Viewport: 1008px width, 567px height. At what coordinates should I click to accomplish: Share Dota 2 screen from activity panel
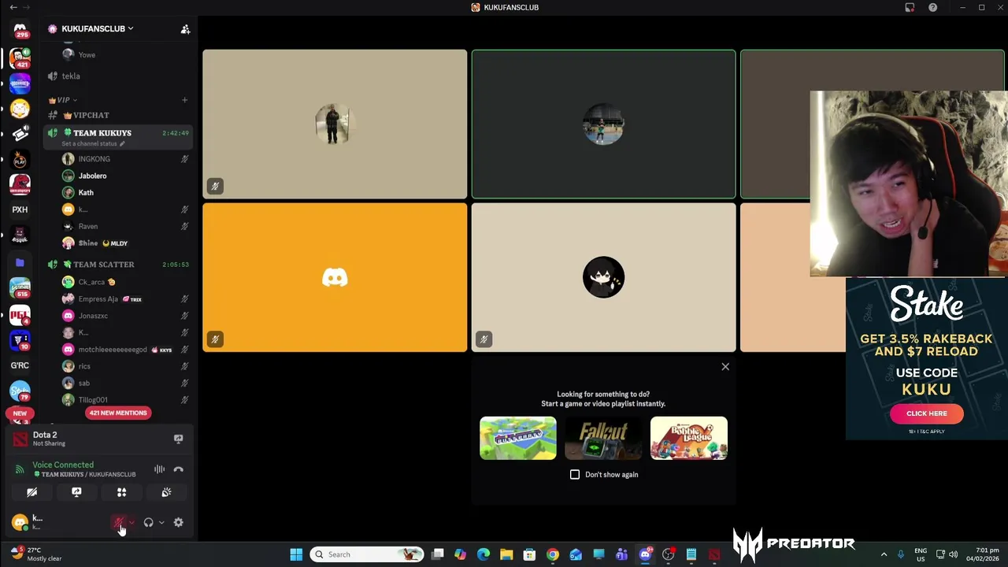tap(178, 439)
